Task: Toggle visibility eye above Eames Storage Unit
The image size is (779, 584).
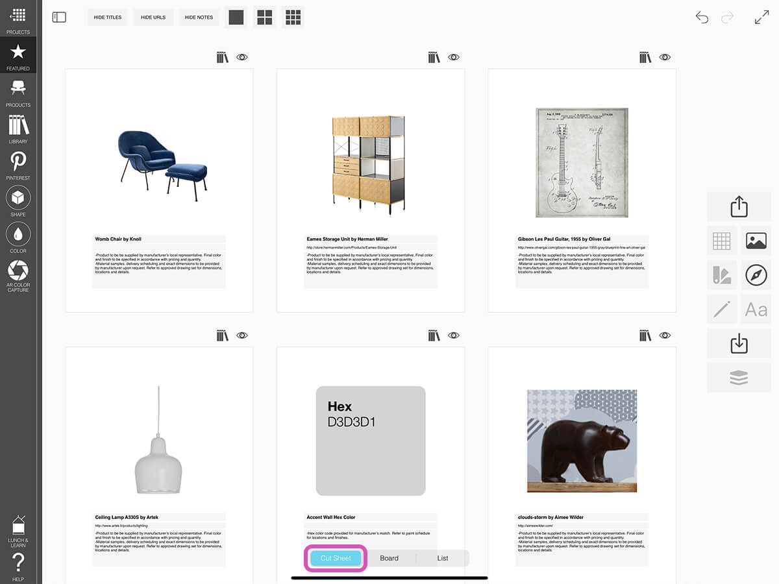Action: pyautogui.click(x=454, y=58)
